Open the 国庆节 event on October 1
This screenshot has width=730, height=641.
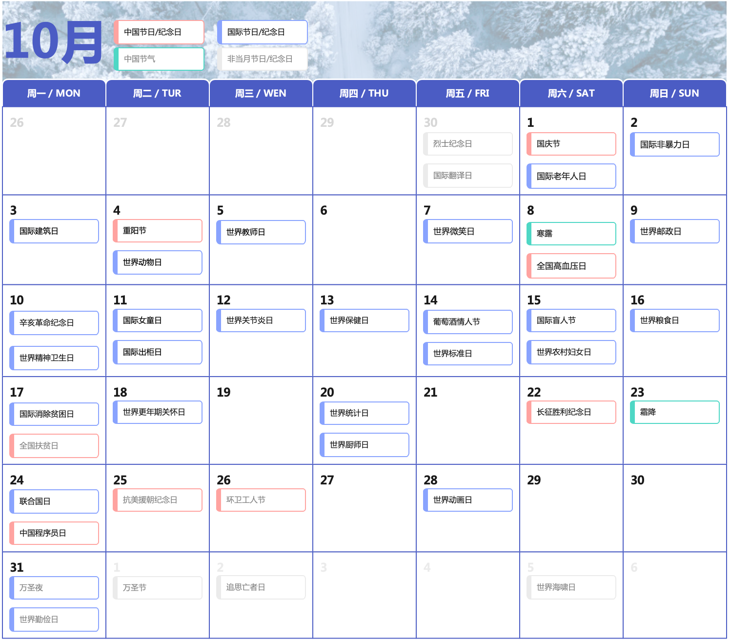(x=571, y=144)
